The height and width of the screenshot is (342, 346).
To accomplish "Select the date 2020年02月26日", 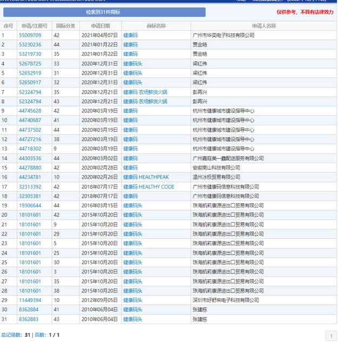I will click(x=99, y=177).
